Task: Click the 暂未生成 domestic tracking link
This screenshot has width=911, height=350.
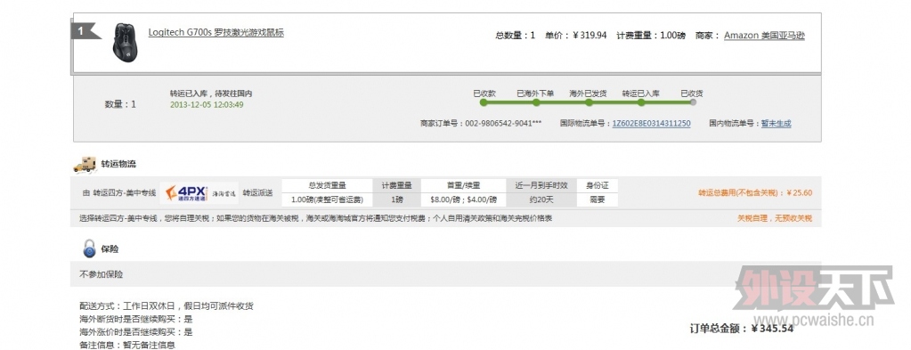Action: [777, 123]
